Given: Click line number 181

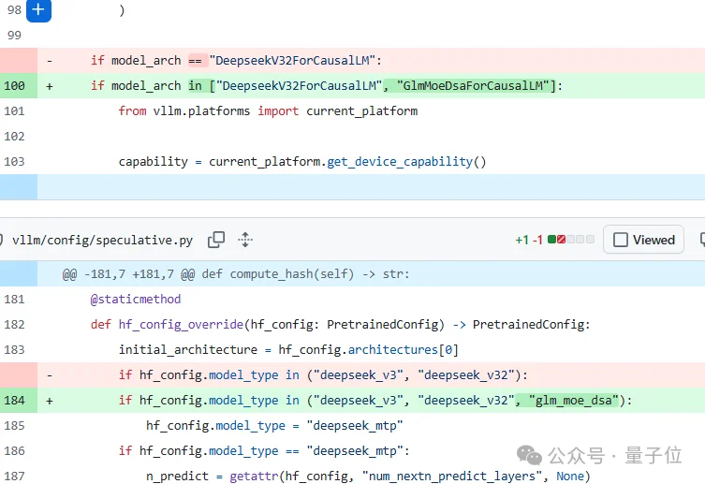Looking at the screenshot, I should tap(14, 300).
